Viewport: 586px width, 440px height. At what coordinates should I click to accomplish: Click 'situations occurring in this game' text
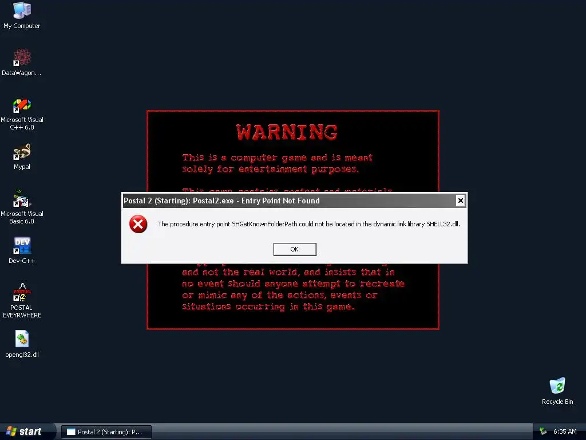[268, 307]
